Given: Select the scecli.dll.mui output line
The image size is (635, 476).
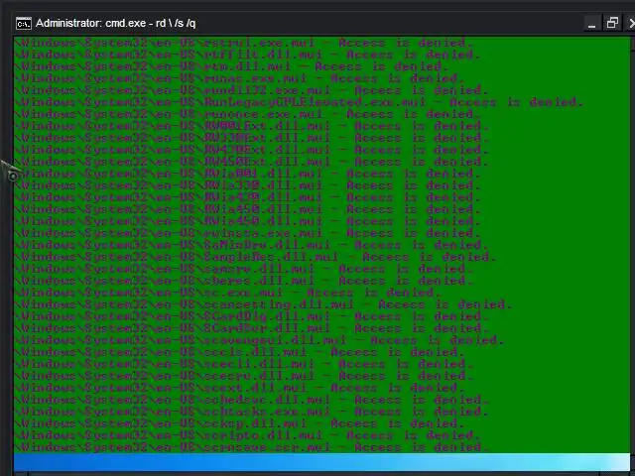Looking at the screenshot, I should tap(243, 364).
